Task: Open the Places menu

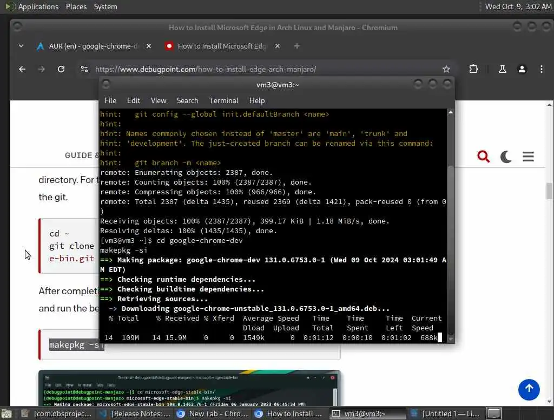Action: [x=76, y=6]
